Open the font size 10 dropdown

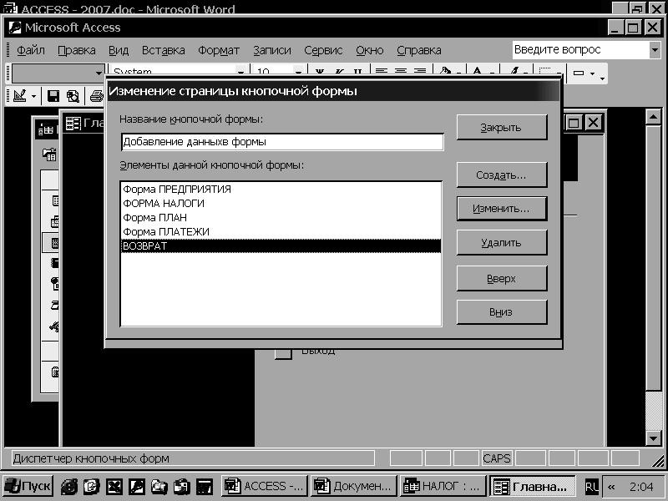tap(298, 71)
